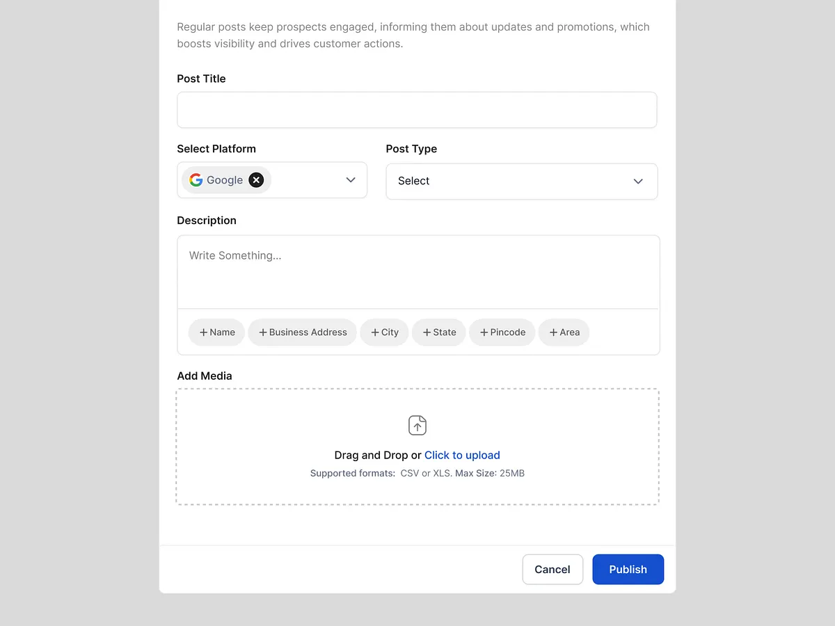This screenshot has width=835, height=626.
Task: Add the State placeholder chip
Action: pyautogui.click(x=438, y=332)
